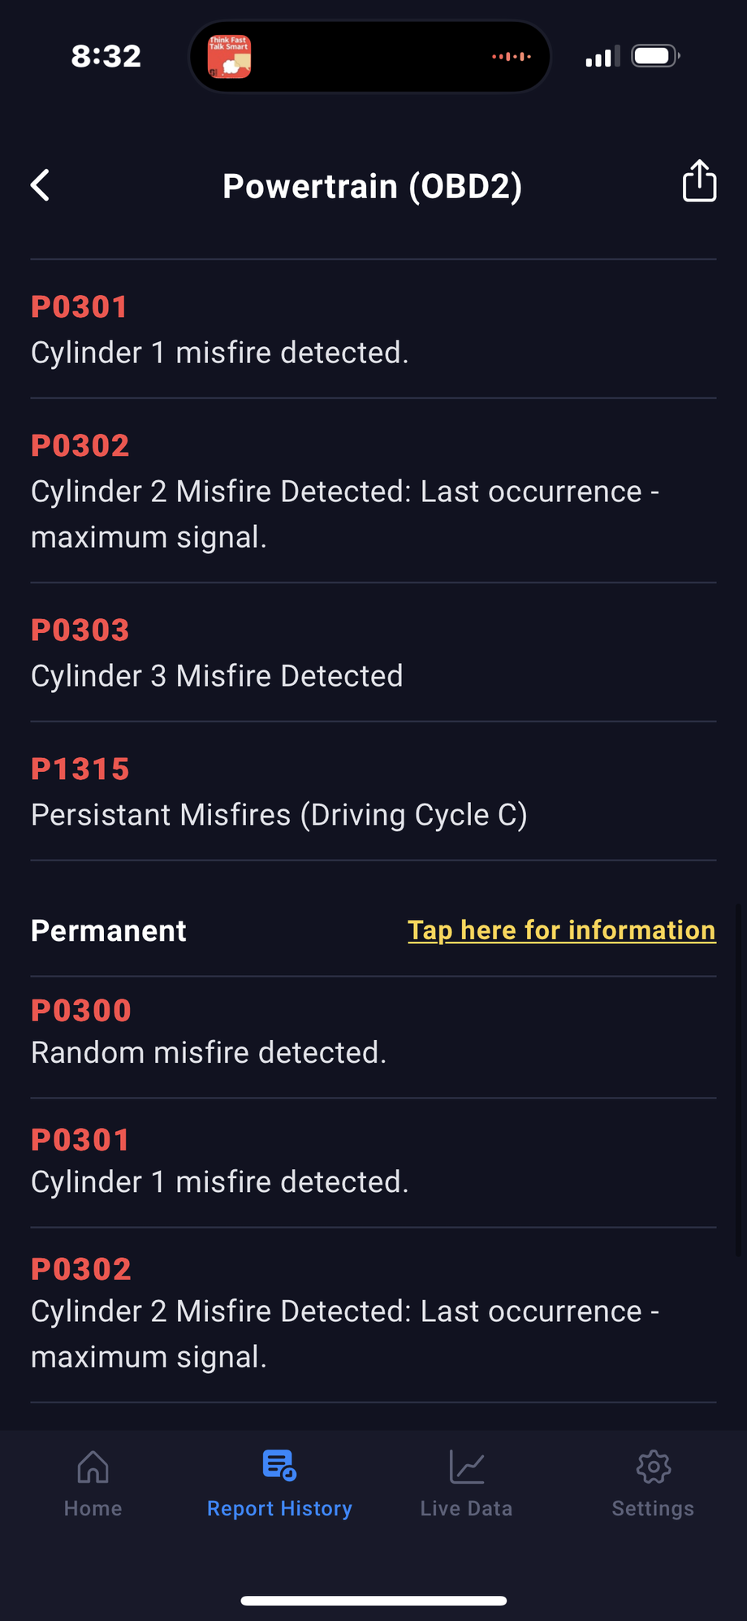747x1621 pixels.
Task: Tap the first P0301 Cylinder 1 code
Action: 219,330
